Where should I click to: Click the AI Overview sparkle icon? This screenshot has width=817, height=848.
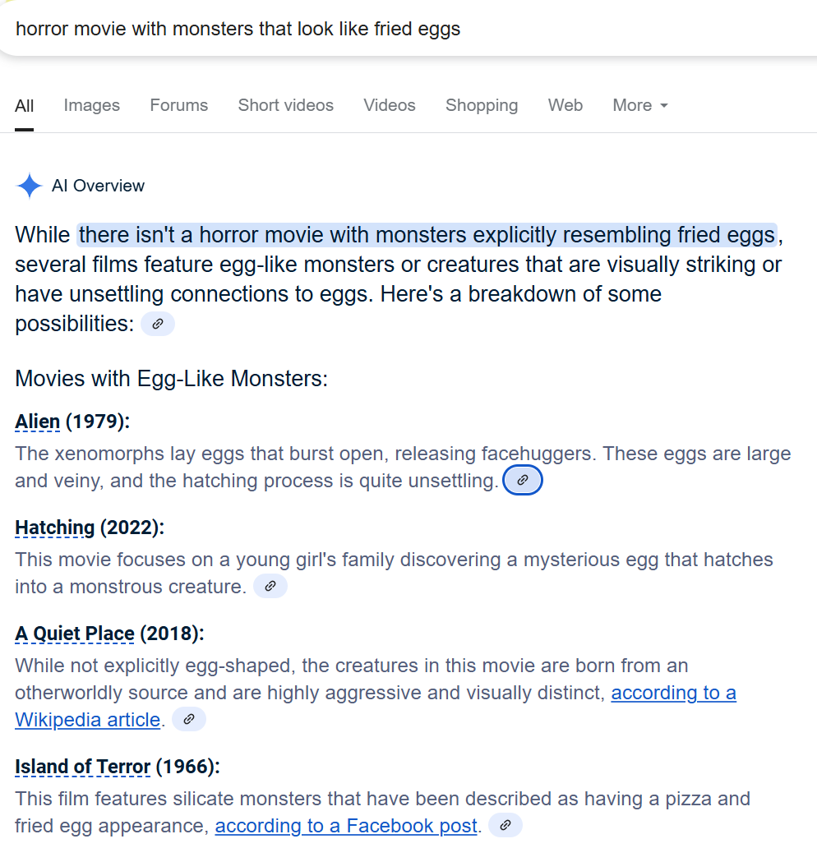click(x=30, y=186)
